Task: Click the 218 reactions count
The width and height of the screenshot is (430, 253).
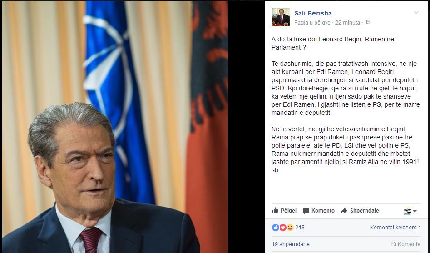Action: (x=300, y=227)
